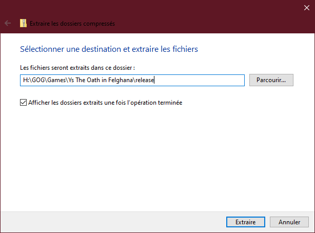
Task: Go back using the arrow icon
Action: pyautogui.click(x=8, y=23)
